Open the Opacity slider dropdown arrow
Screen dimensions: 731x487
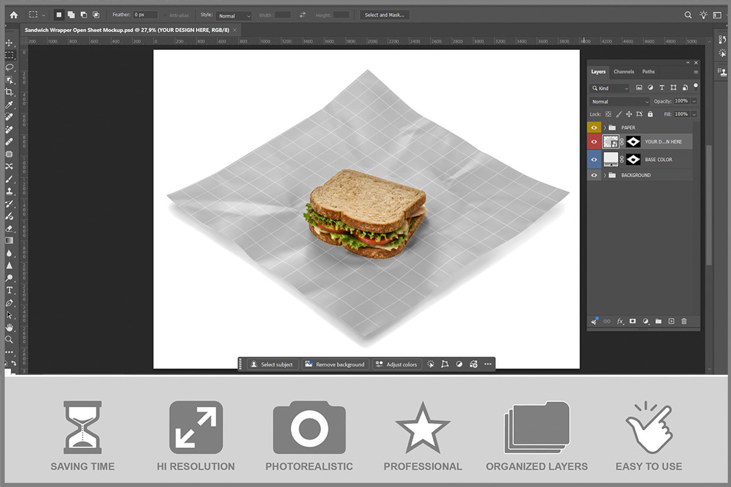(694, 101)
